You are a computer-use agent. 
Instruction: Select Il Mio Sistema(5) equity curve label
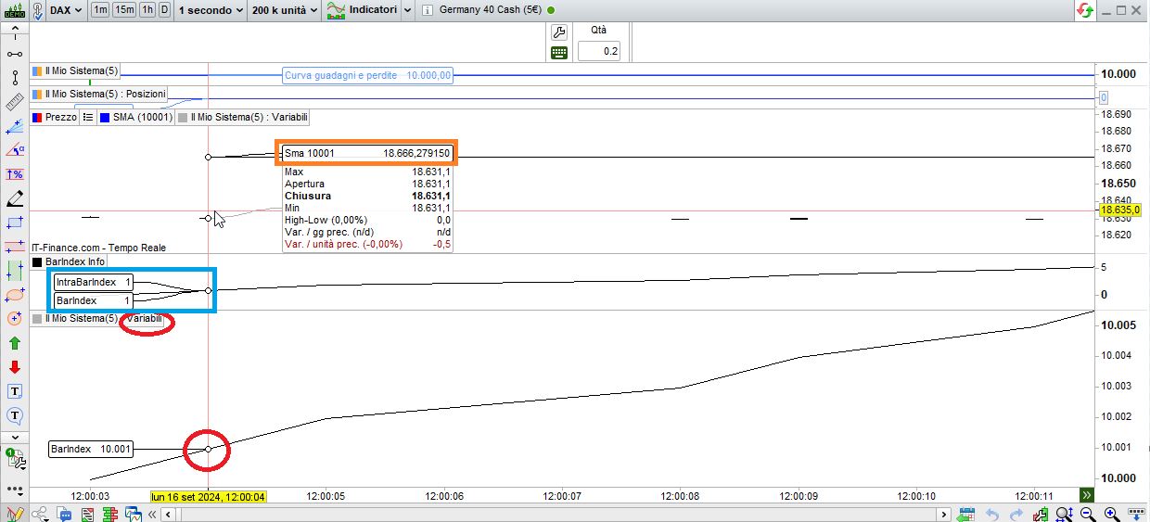click(75, 70)
